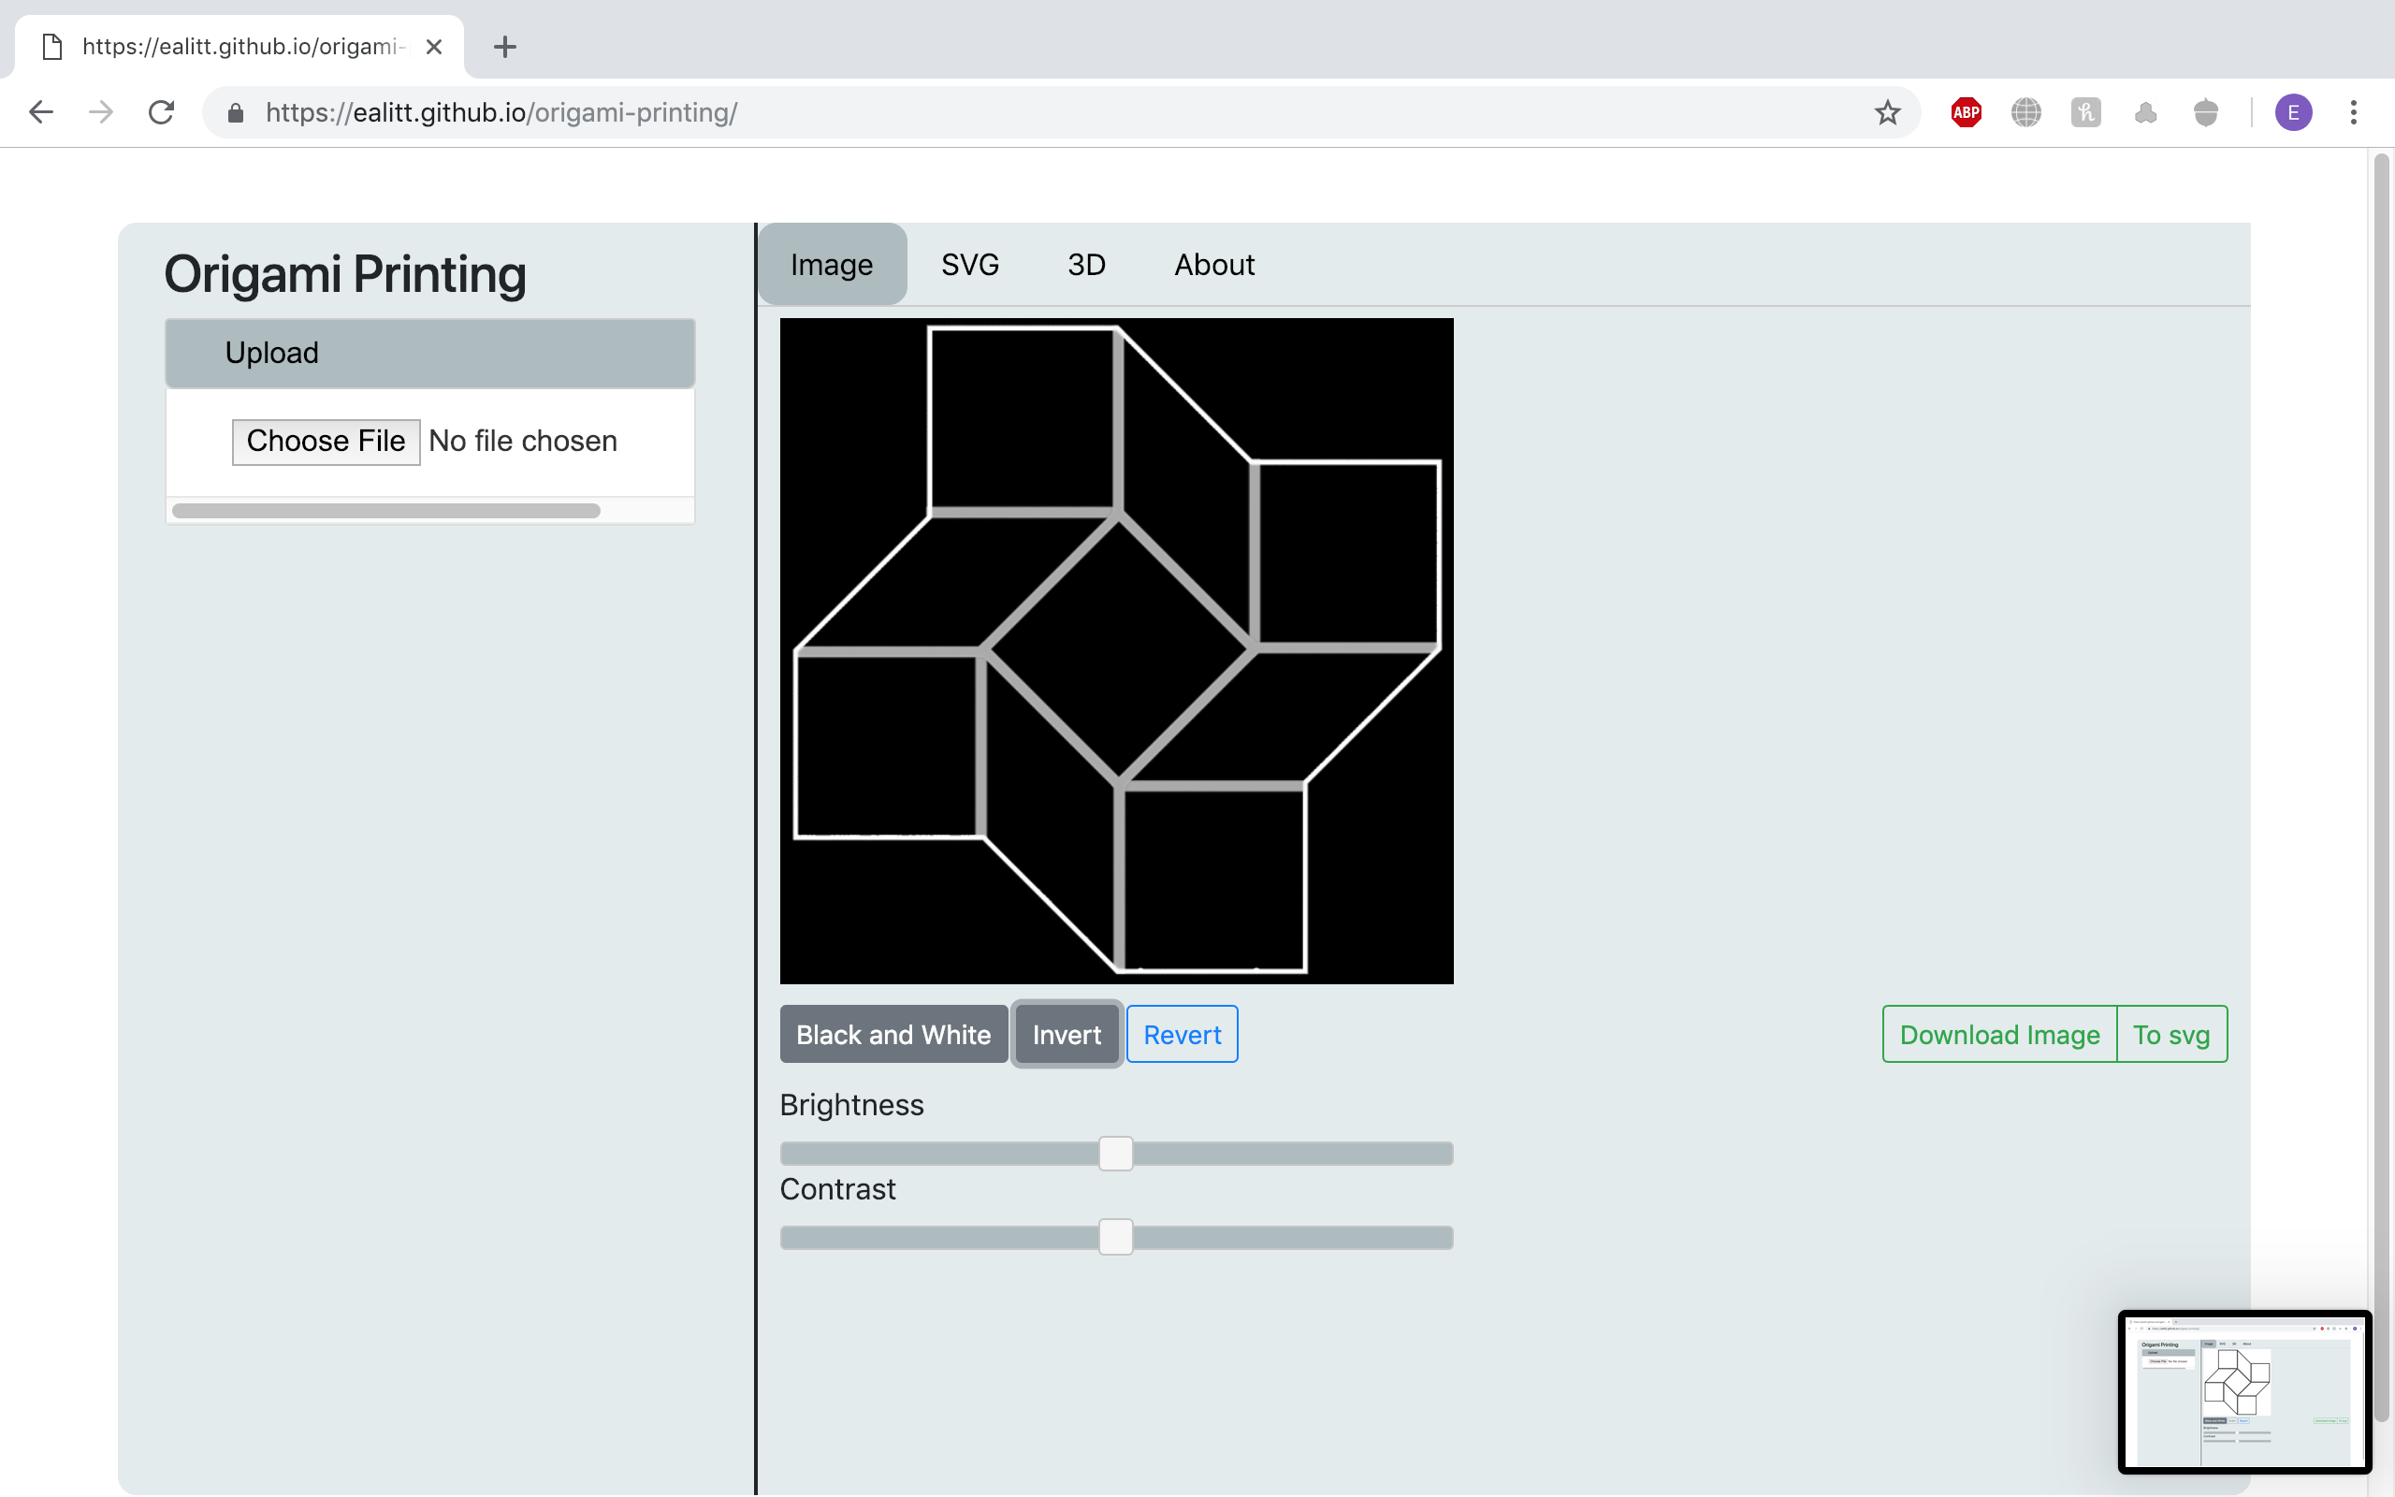Image resolution: width=2395 pixels, height=1497 pixels.
Task: Click the Choose File button
Action: click(x=326, y=442)
